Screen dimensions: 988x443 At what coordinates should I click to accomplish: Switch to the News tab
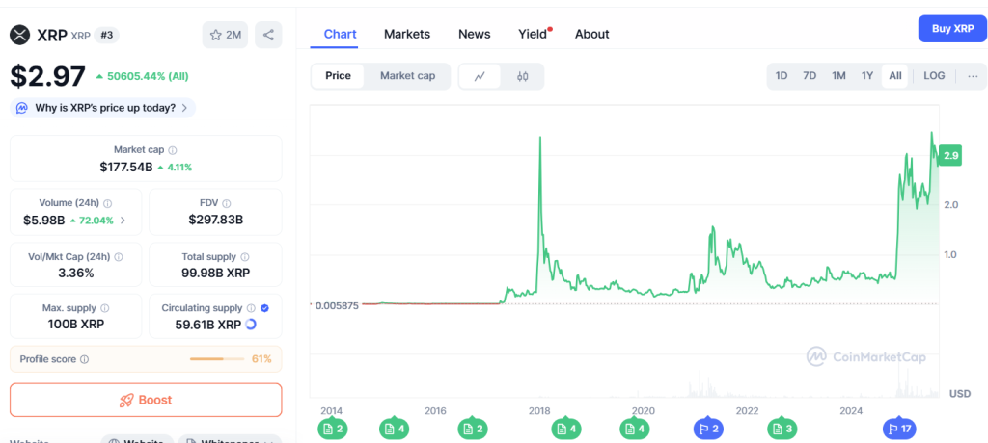tap(475, 34)
